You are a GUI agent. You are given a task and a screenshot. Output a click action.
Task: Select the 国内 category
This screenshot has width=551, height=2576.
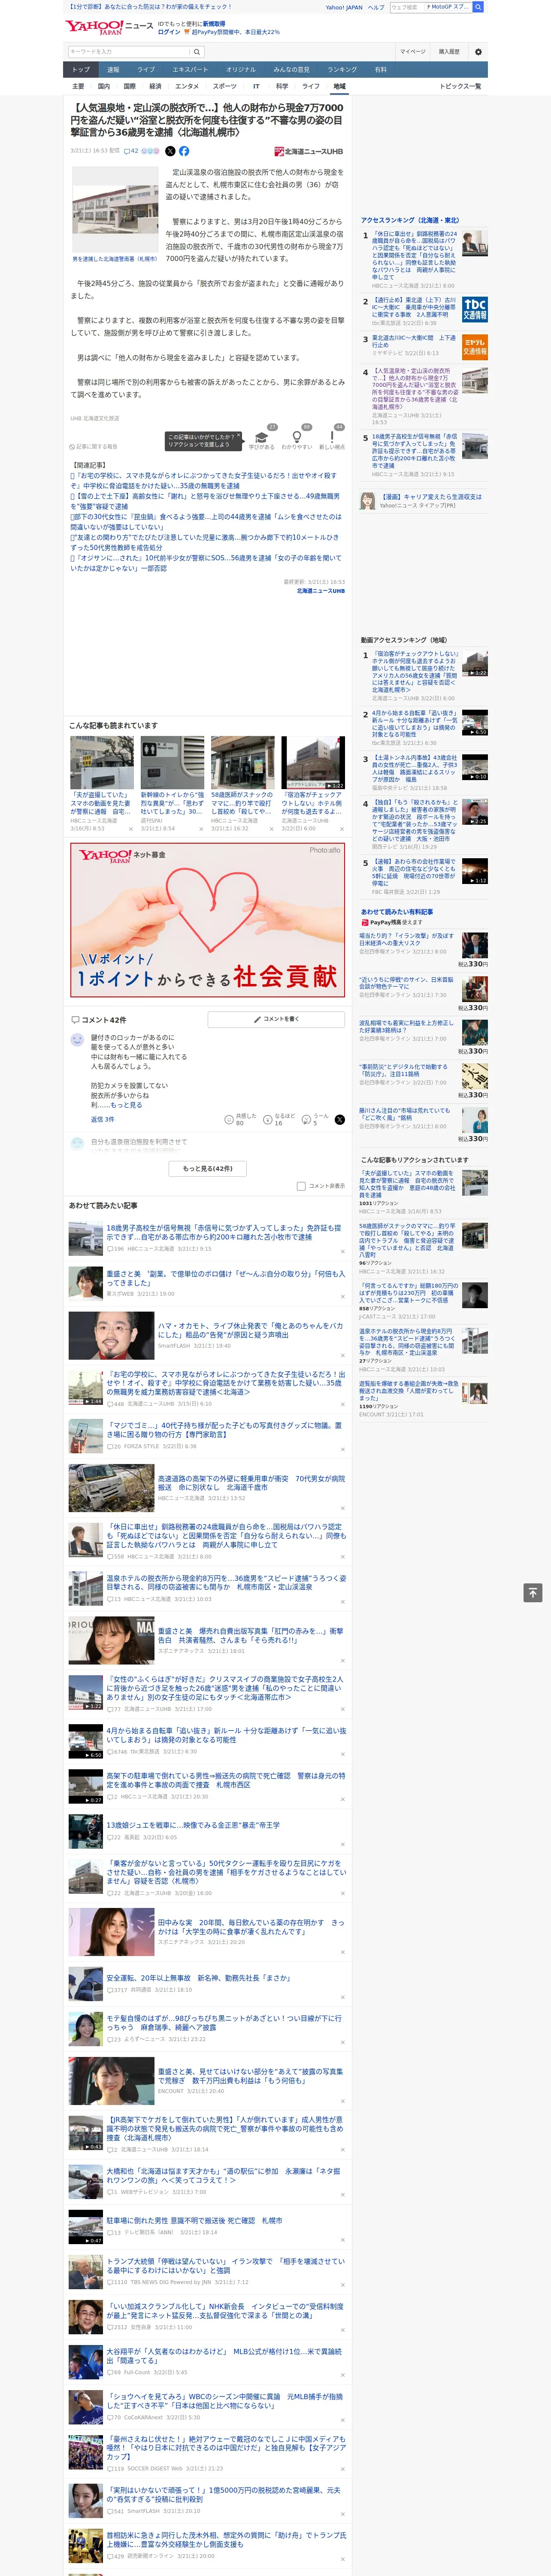pyautogui.click(x=104, y=86)
